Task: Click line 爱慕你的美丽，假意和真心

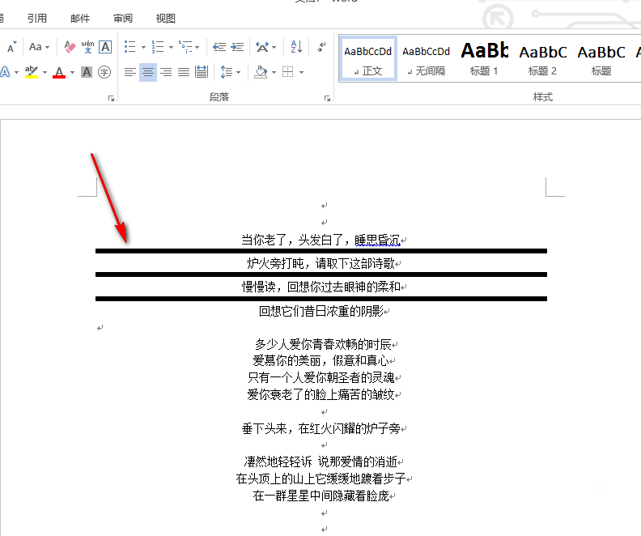Action: pyautogui.click(x=321, y=360)
